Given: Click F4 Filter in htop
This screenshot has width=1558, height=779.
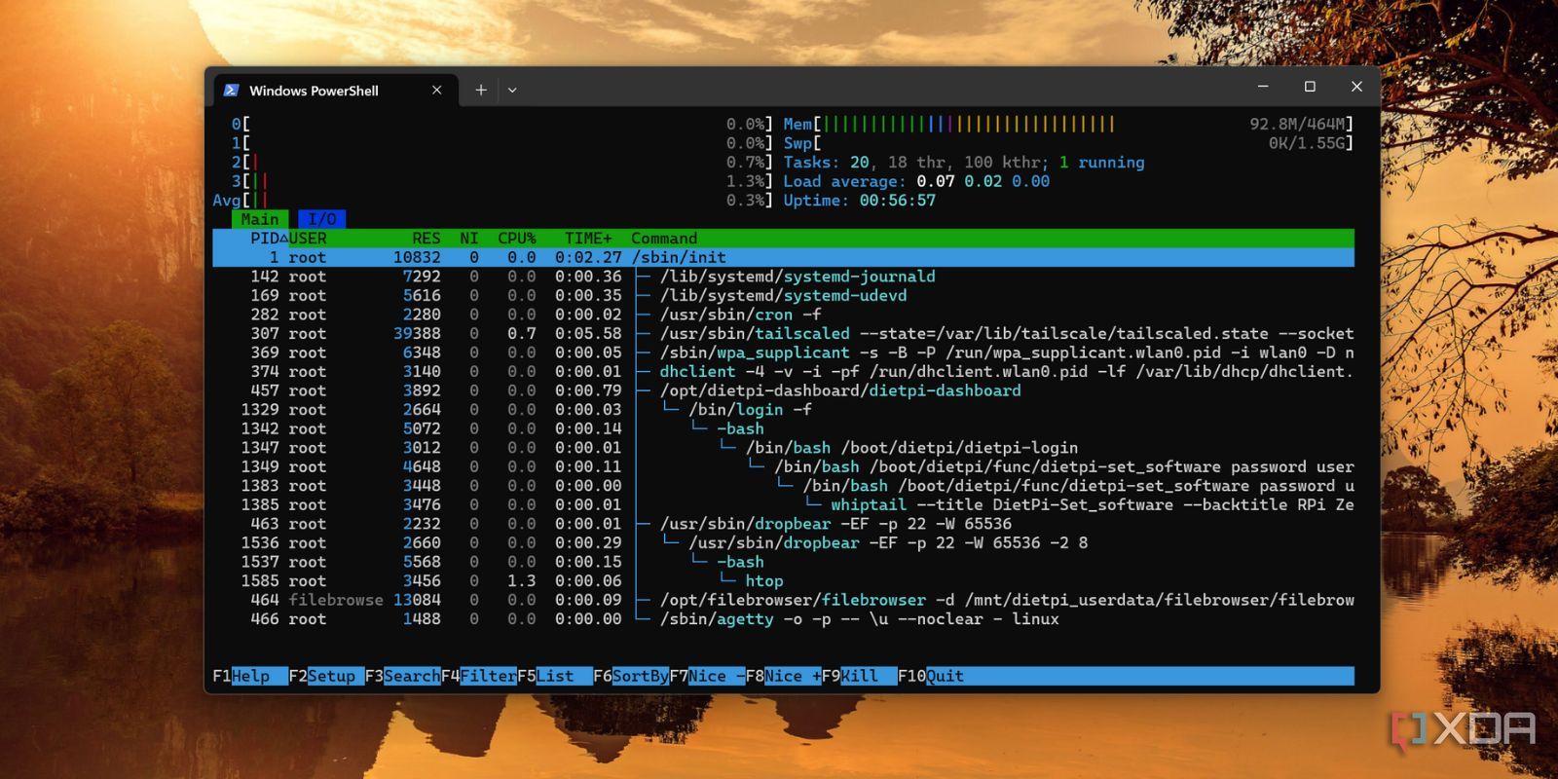Looking at the screenshot, I should click(x=478, y=676).
